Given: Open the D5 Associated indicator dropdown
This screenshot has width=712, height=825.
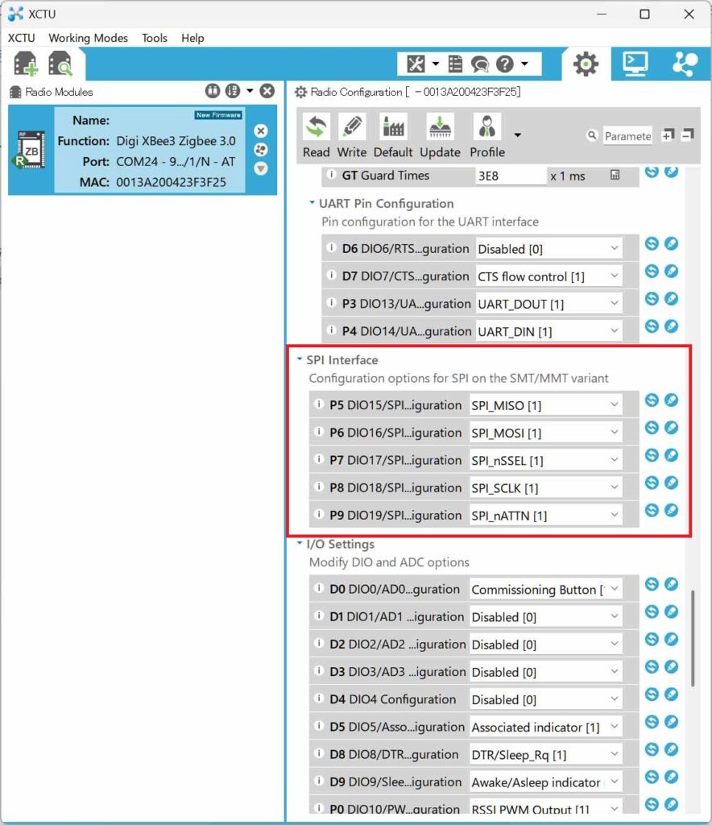Looking at the screenshot, I should [x=546, y=728].
